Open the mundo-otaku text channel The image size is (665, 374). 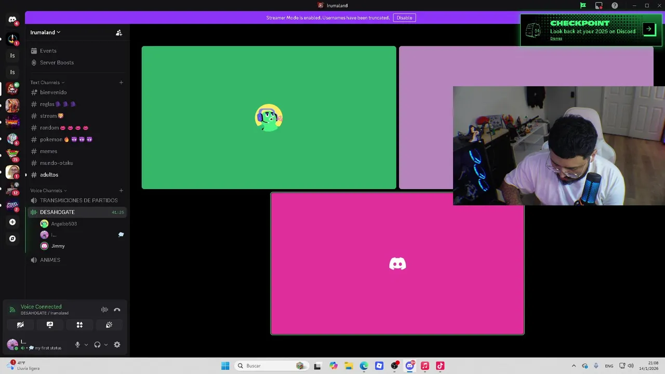click(77, 163)
